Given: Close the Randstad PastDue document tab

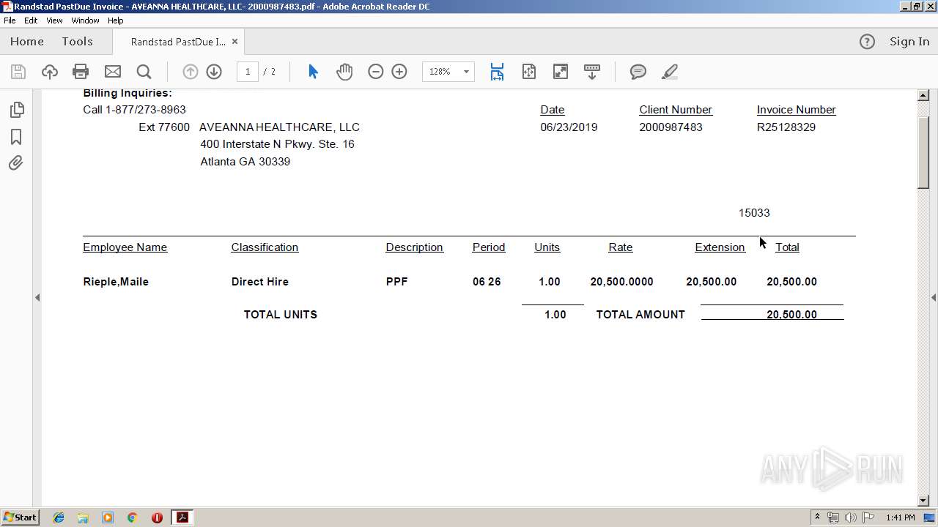Looking at the screenshot, I should coord(234,42).
